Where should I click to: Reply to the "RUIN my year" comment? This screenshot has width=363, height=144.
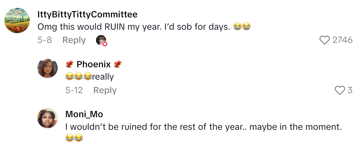[74, 40]
